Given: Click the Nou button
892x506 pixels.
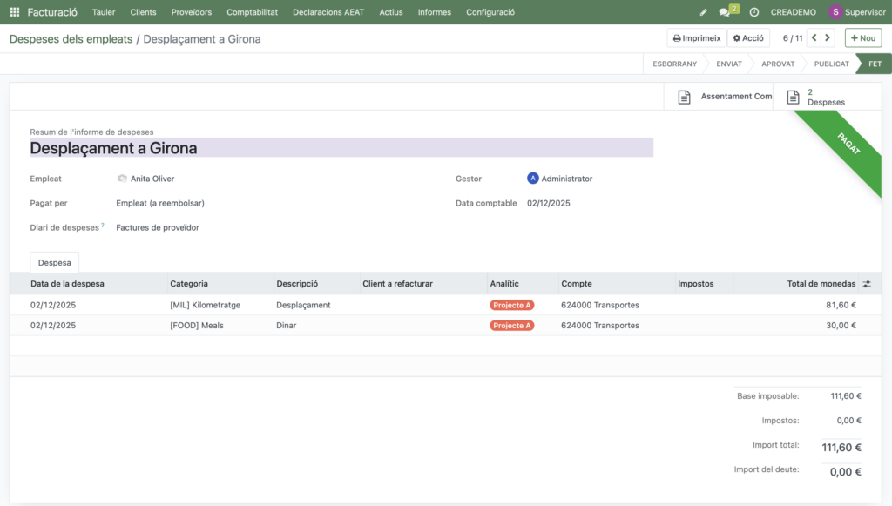Looking at the screenshot, I should click(863, 38).
